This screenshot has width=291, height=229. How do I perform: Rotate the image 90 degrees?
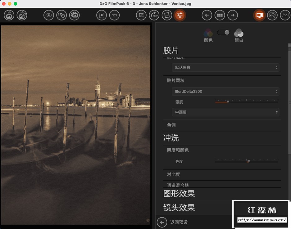point(154,15)
